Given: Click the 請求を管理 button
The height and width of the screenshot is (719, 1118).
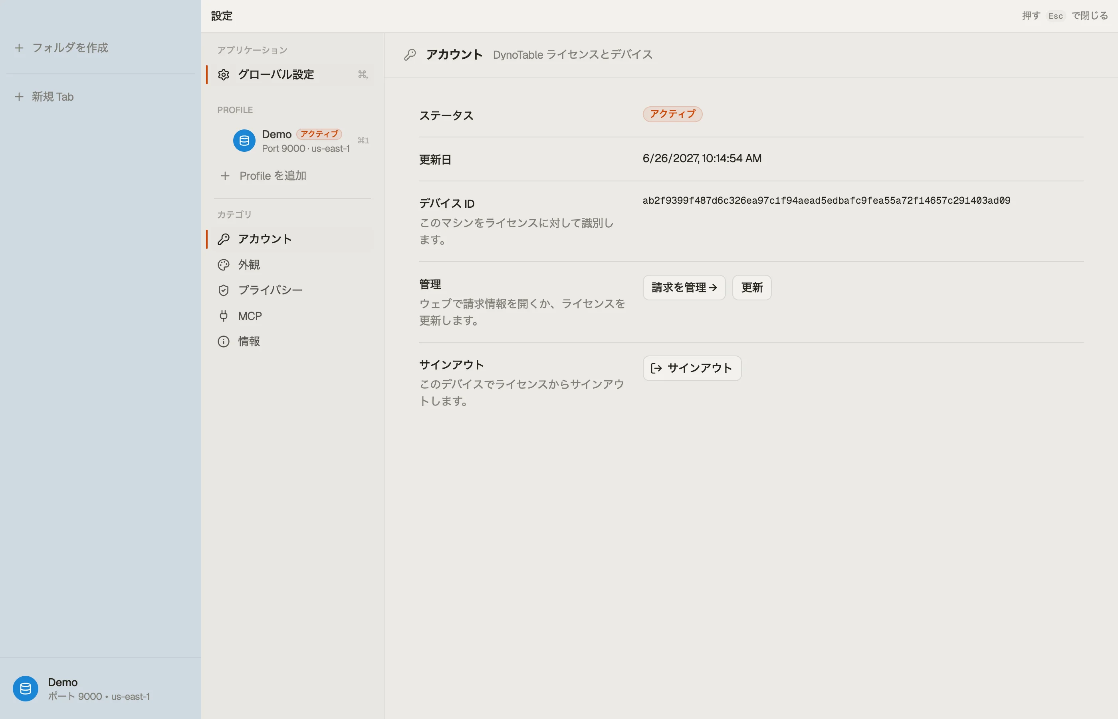Looking at the screenshot, I should click(x=684, y=288).
